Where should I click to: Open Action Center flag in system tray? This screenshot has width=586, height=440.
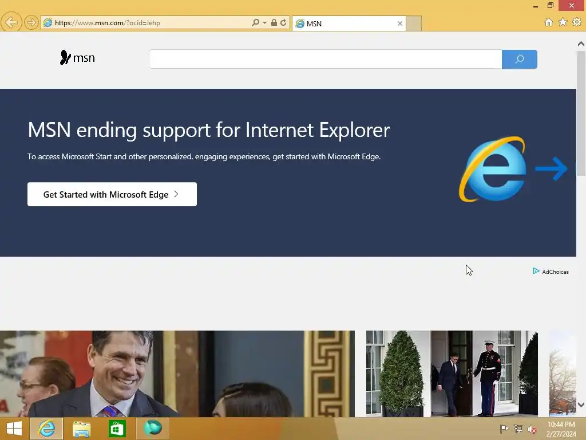(504, 429)
